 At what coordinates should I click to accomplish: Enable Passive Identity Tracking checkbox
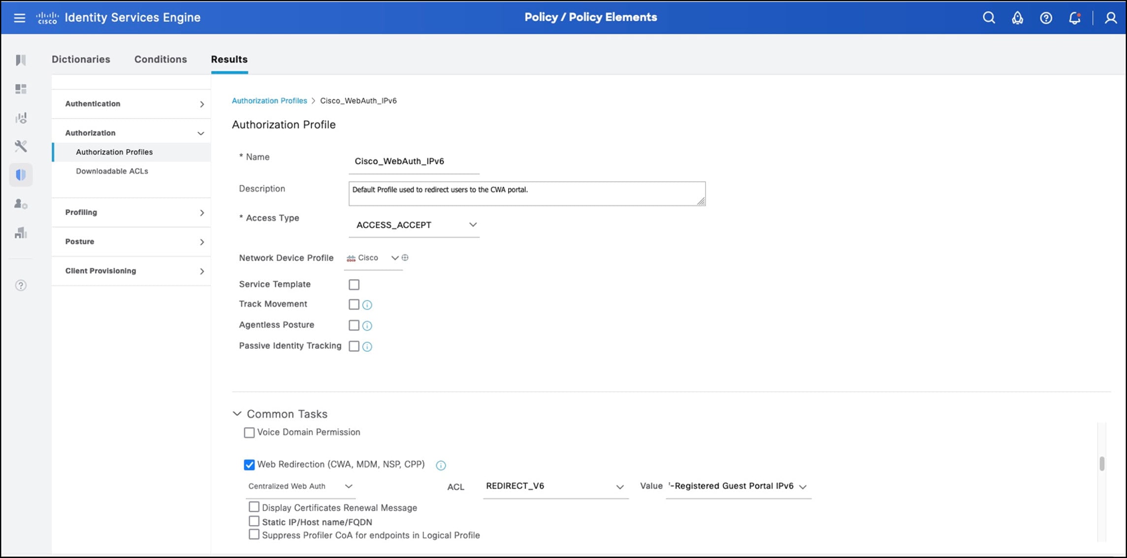pos(354,346)
